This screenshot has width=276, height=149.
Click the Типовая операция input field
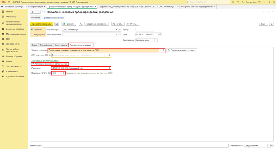coord(103,50)
